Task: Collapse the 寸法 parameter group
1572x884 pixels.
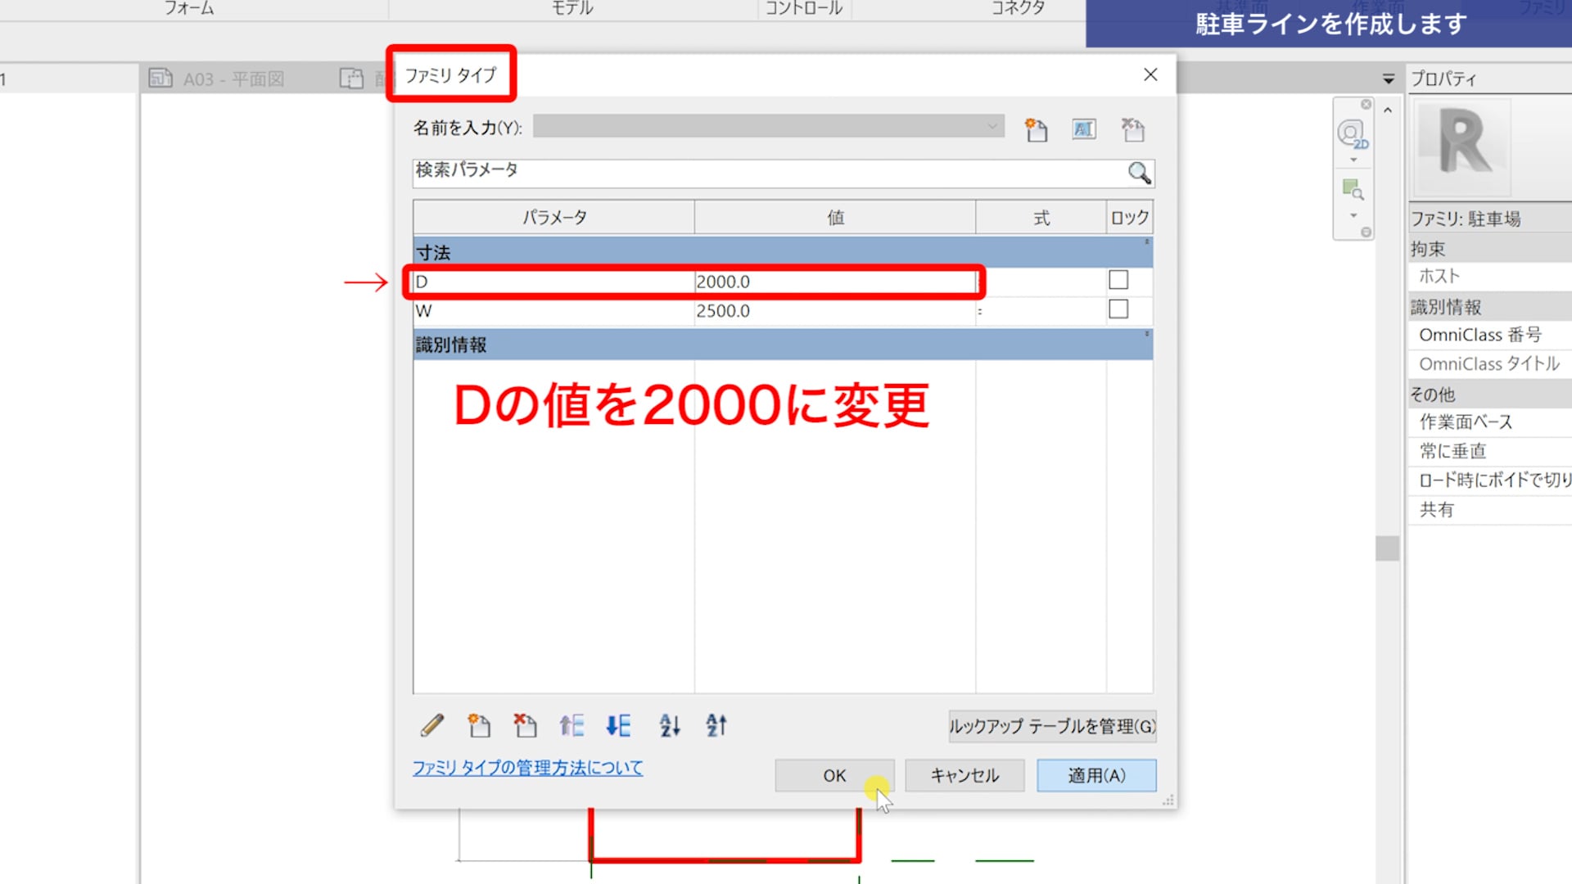Action: point(1146,242)
